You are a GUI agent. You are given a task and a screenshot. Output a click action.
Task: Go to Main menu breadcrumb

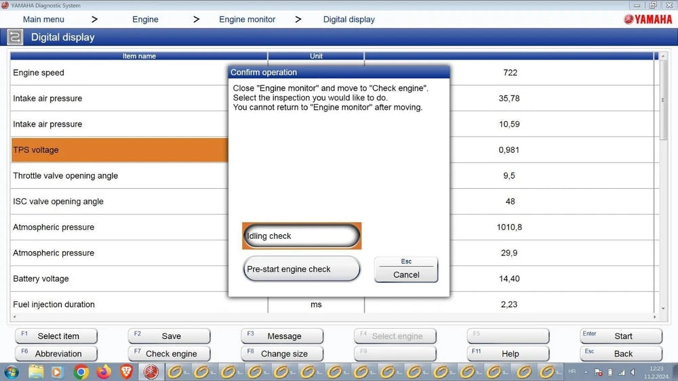[x=43, y=20]
